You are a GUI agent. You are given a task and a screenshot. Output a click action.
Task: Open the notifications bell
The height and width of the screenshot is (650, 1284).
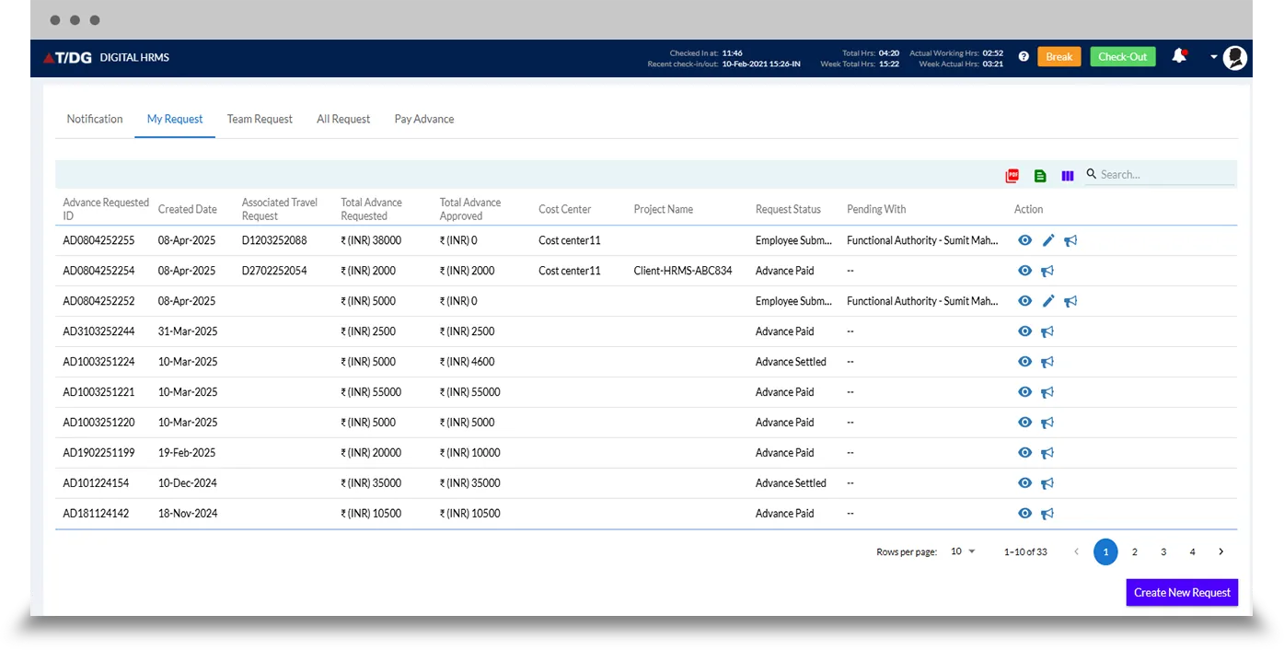tap(1178, 56)
